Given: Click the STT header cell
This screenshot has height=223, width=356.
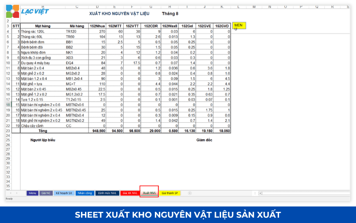Looking at the screenshot, I should tap(16, 26).
